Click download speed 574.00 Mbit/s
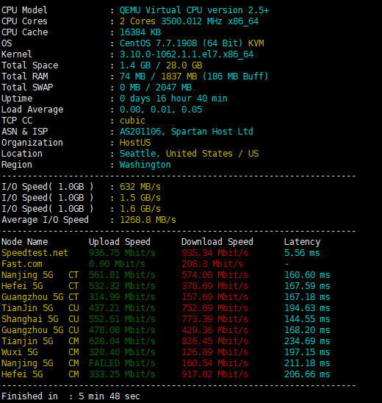 click(215, 275)
